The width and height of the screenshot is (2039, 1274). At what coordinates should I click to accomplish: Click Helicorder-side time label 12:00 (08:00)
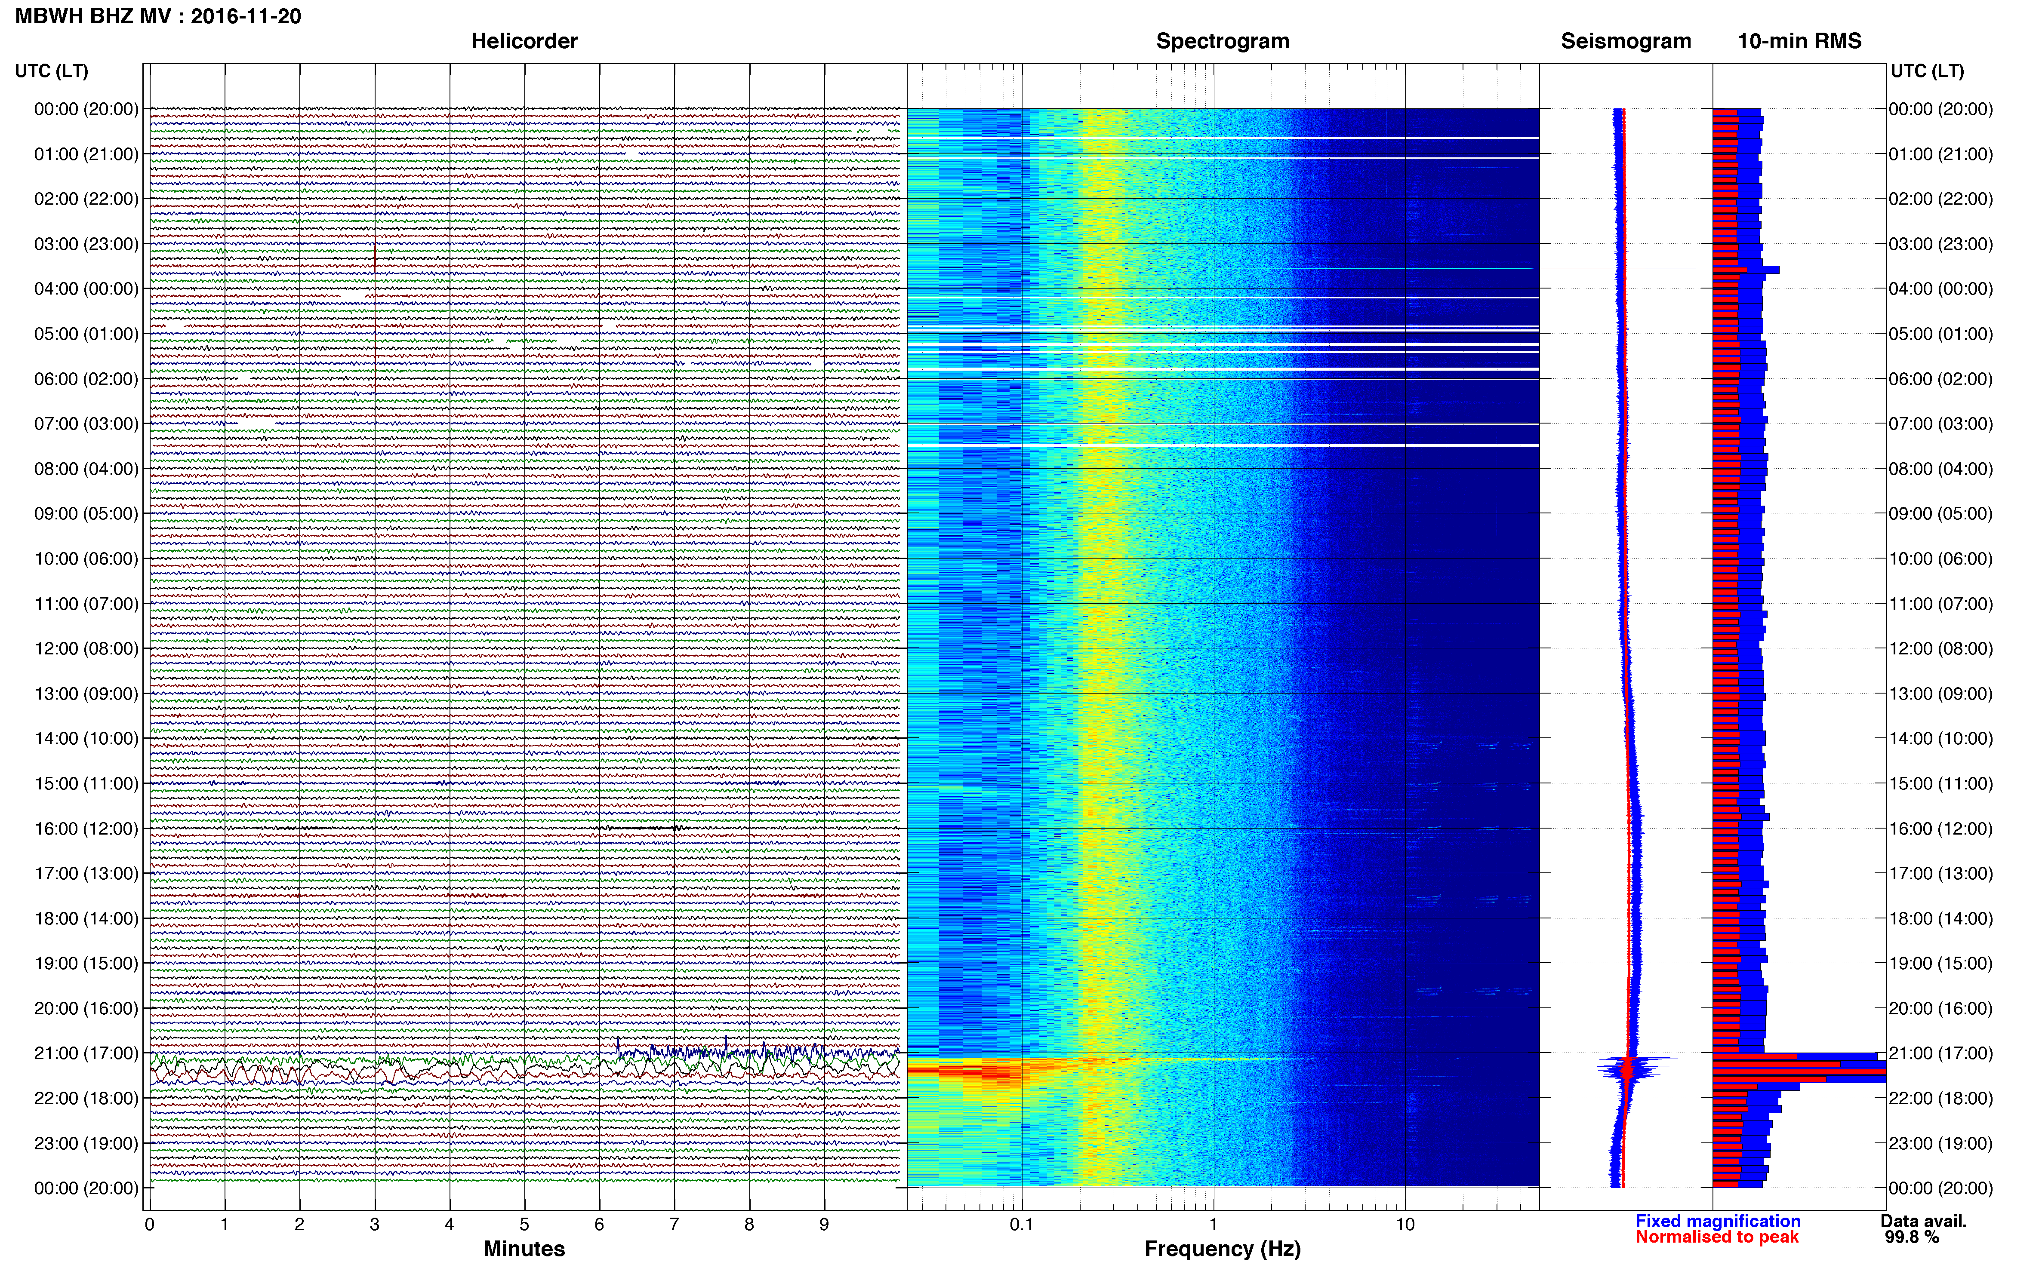click(86, 649)
